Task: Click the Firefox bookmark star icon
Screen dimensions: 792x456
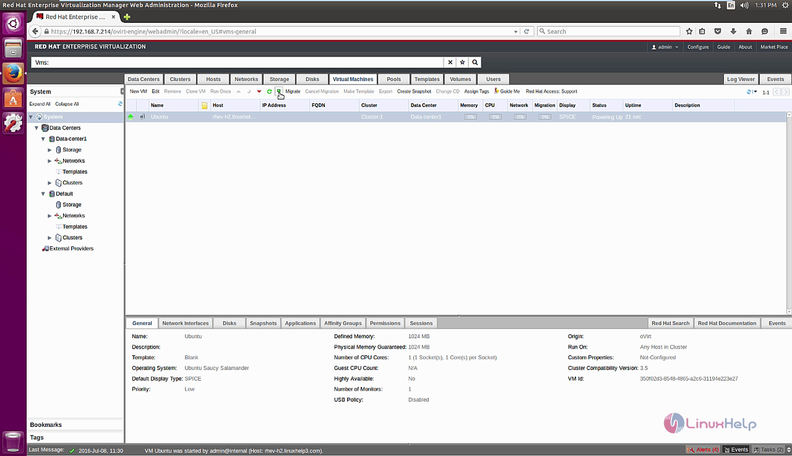Action: click(689, 32)
